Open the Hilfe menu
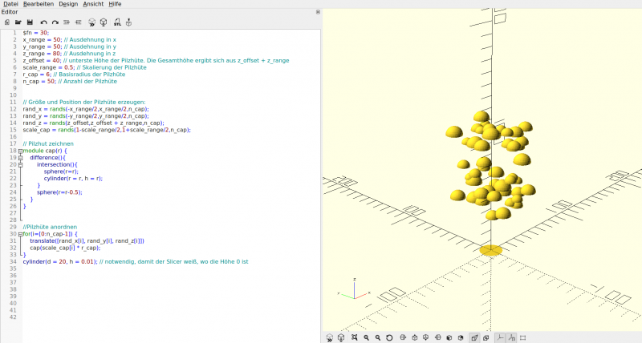The height and width of the screenshot is (343, 642). tap(116, 4)
